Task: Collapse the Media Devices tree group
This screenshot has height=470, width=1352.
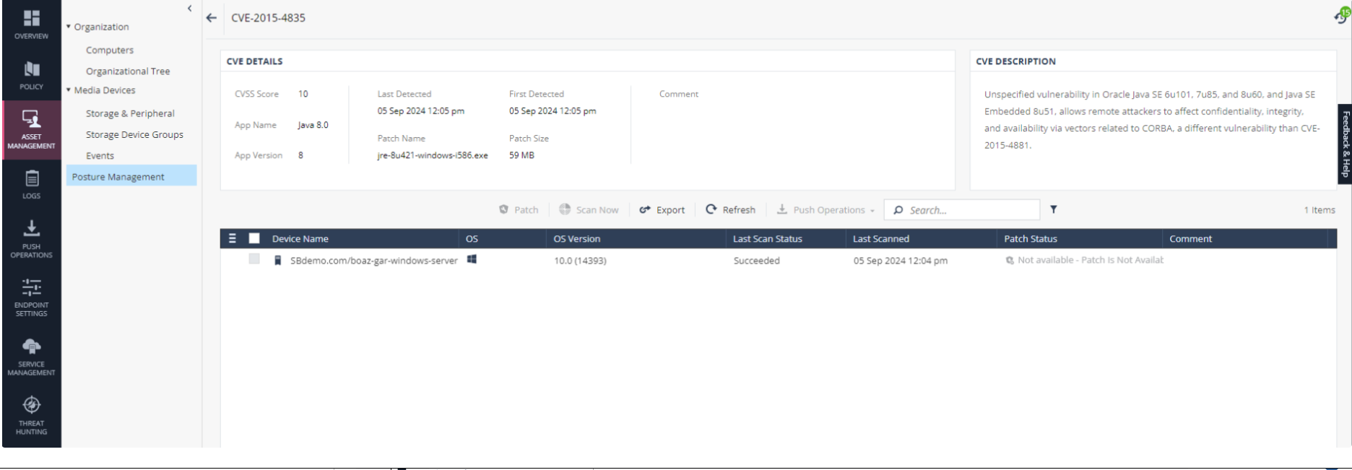Action: pos(69,90)
